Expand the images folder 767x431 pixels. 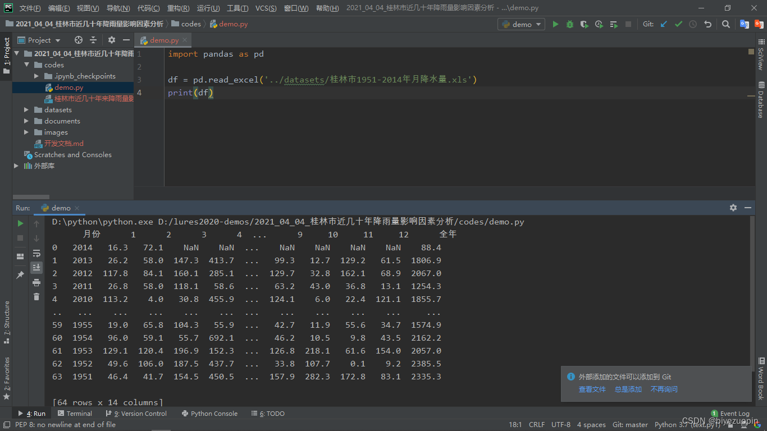pyautogui.click(x=26, y=132)
